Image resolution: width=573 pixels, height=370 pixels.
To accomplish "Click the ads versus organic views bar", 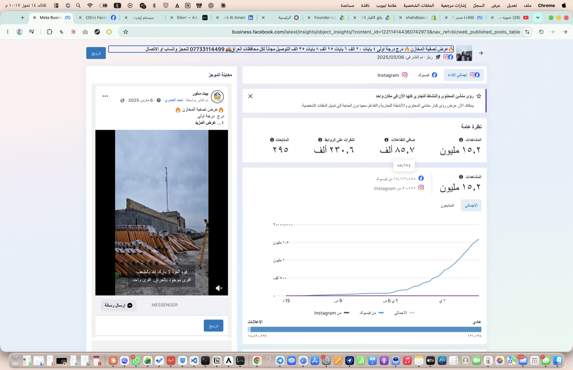I will pyautogui.click(x=364, y=329).
